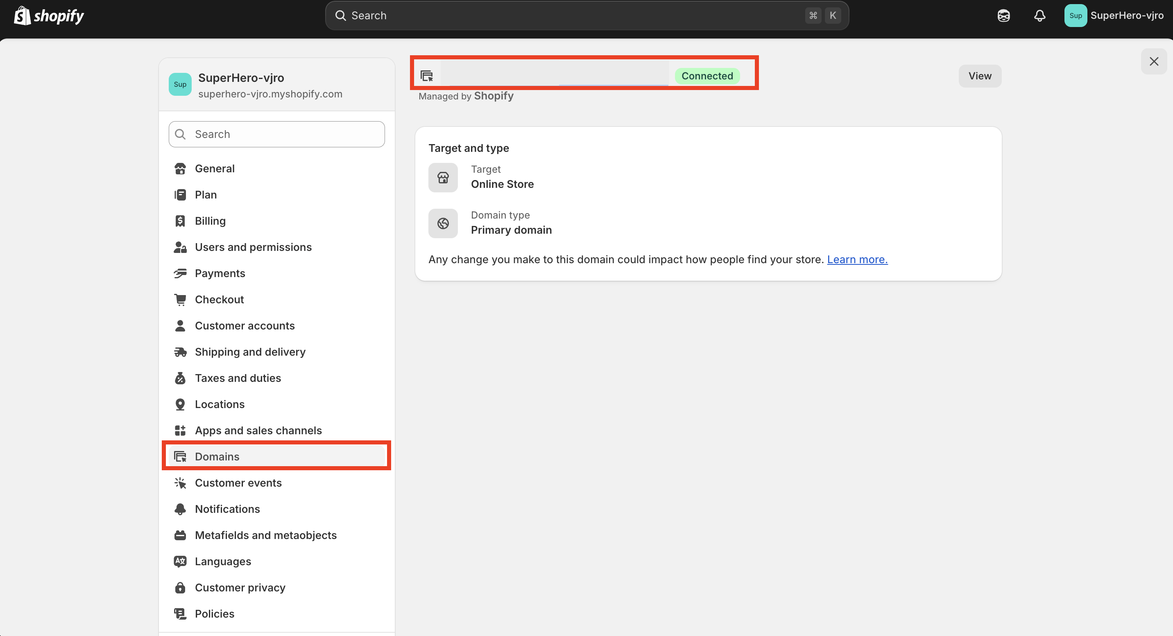This screenshot has height=636, width=1173.
Task: Click the Target store icon tile
Action: tap(443, 178)
